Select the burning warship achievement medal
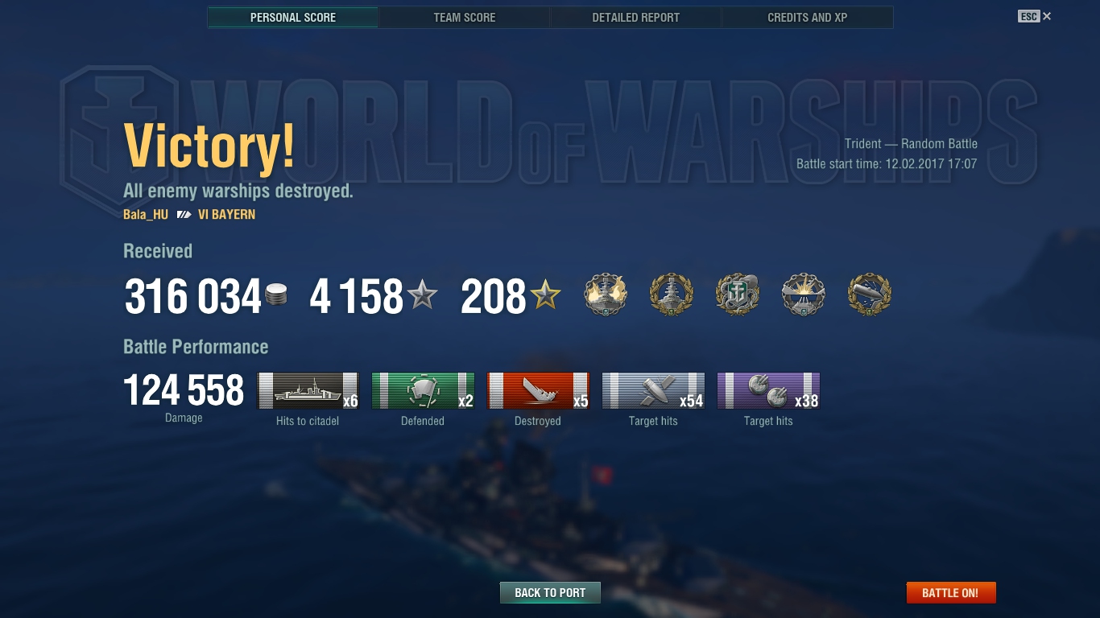Viewport: 1100px width, 618px height. (x=606, y=295)
